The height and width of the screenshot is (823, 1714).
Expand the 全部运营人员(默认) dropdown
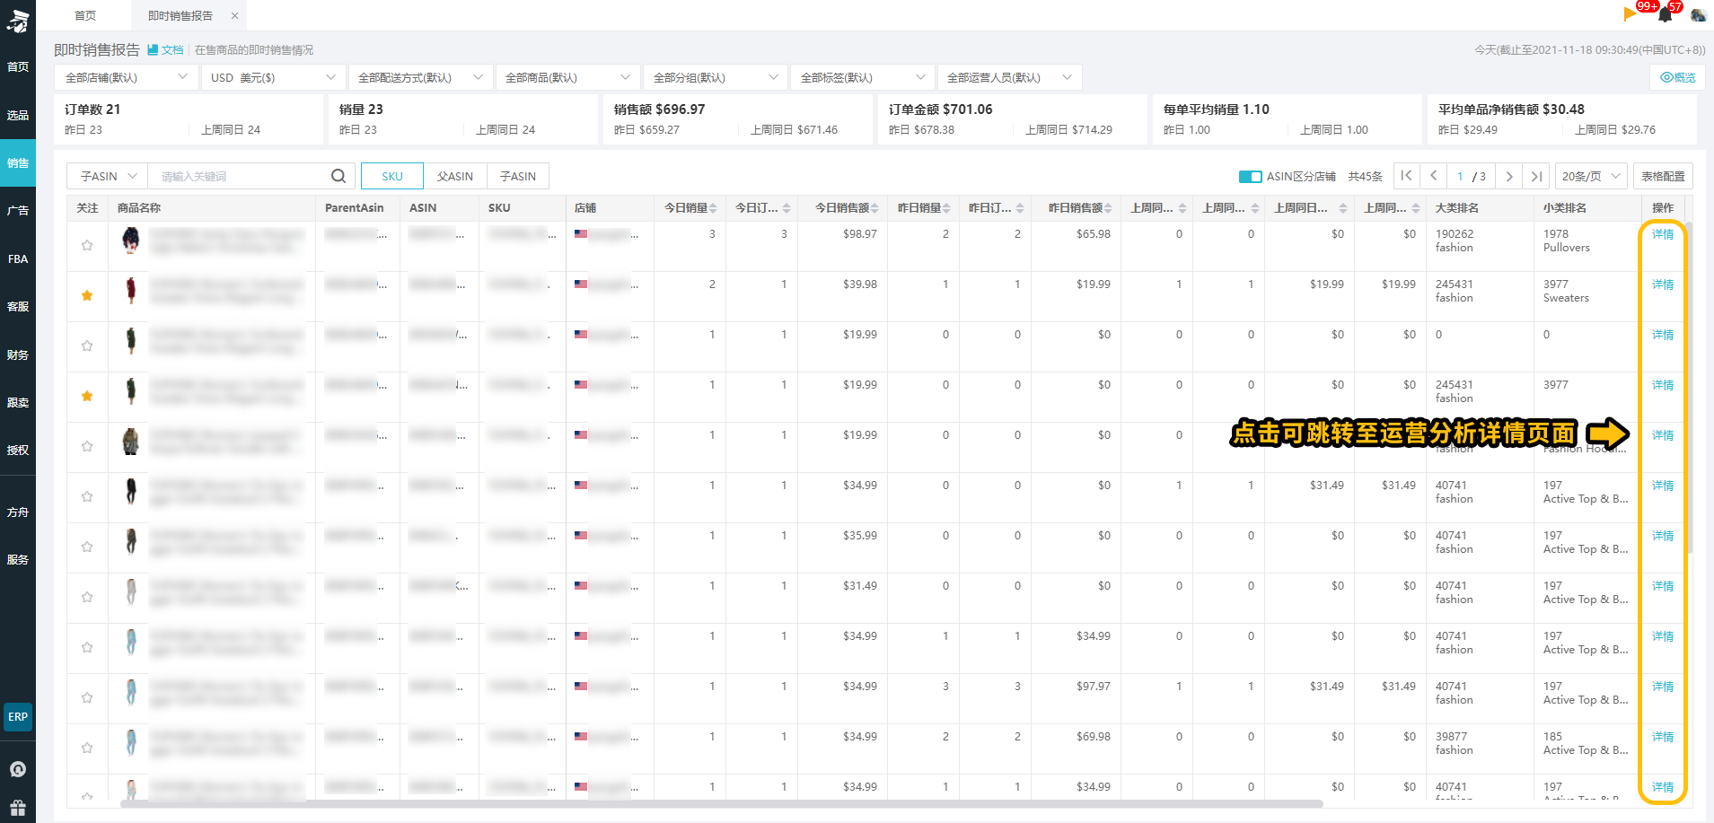(1009, 77)
